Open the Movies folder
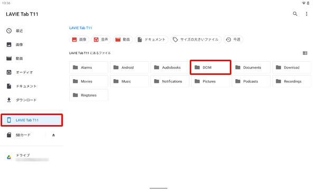Viewport: 317px width, 190px height. (89, 81)
